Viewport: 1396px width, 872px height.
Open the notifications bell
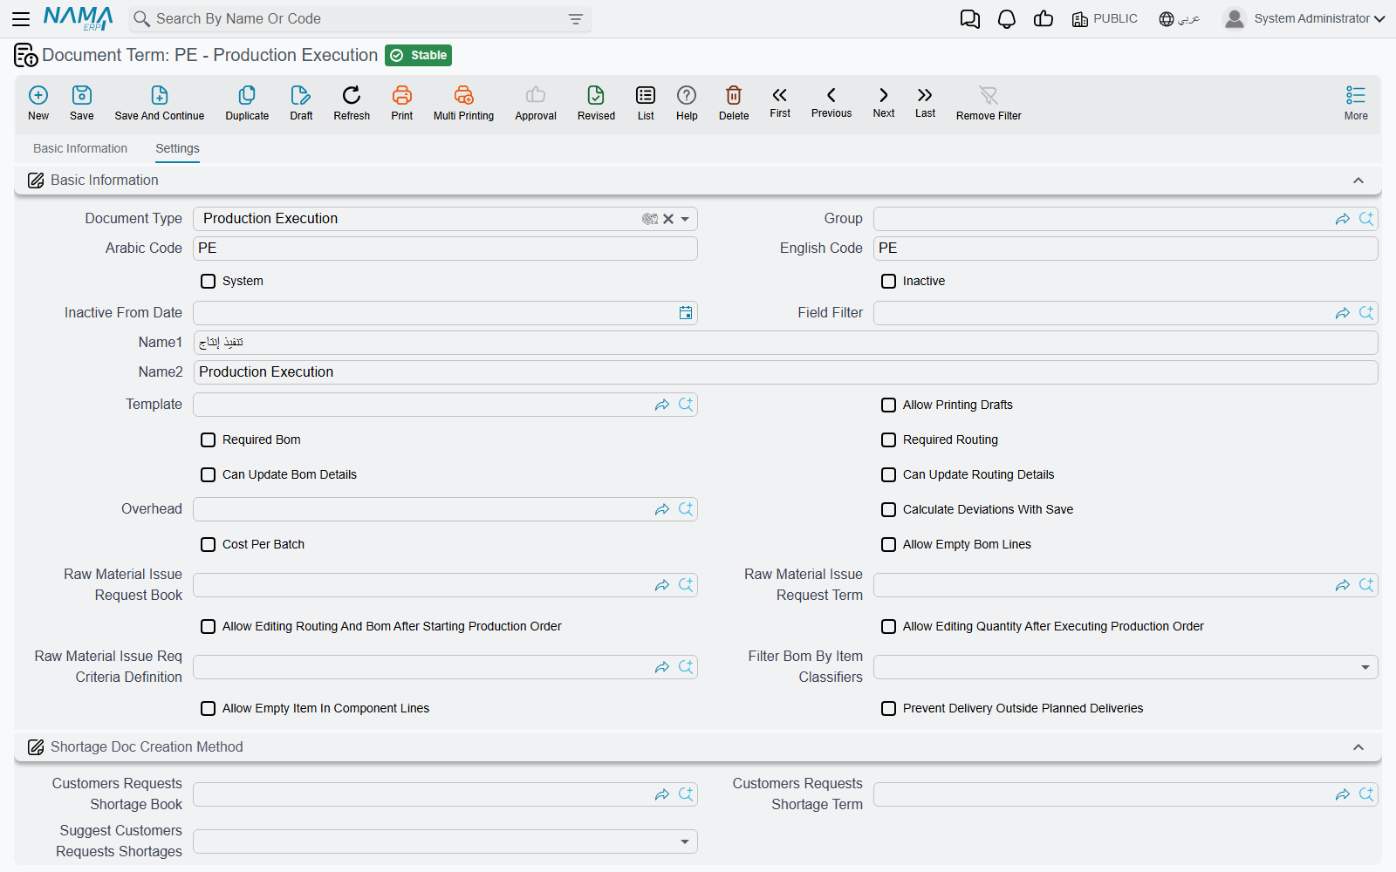[1007, 19]
